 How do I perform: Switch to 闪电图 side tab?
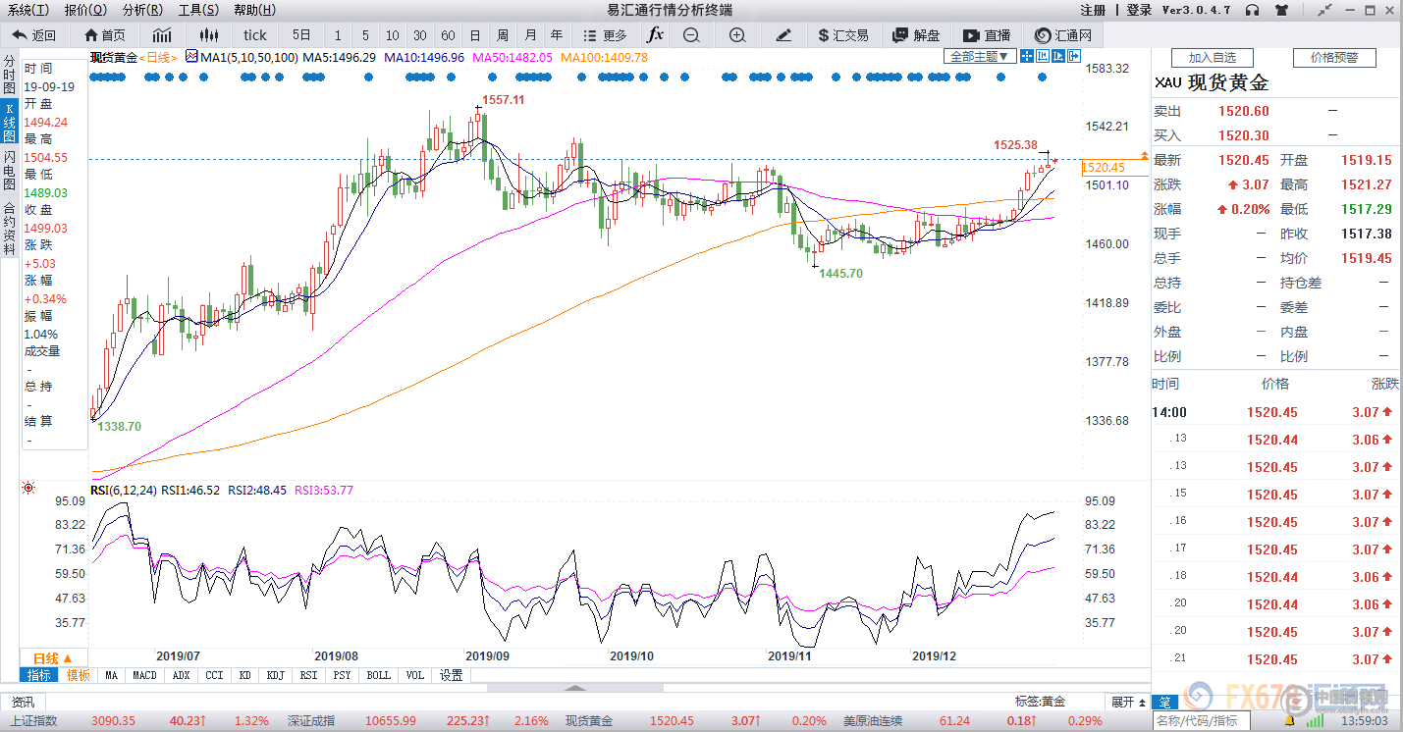click(x=9, y=171)
